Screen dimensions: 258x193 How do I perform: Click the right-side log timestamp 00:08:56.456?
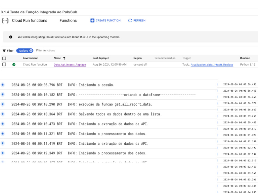pos(240,84)
